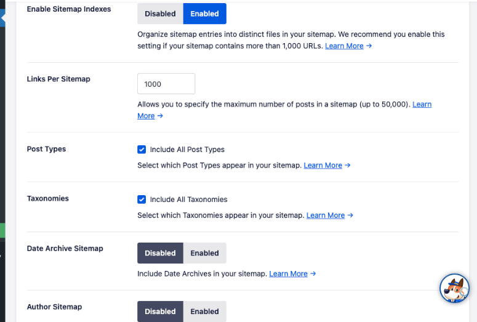Viewport: 477px width, 322px height.
Task: Enable the Author Sitemap option
Action: click(204, 312)
